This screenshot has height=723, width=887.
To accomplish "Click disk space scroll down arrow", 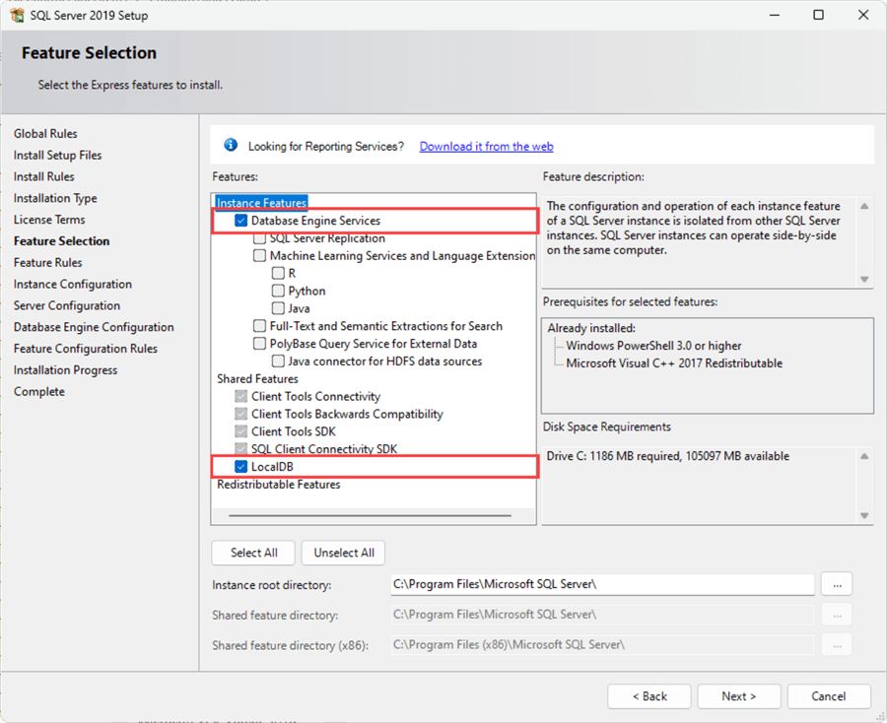I will 864,515.
